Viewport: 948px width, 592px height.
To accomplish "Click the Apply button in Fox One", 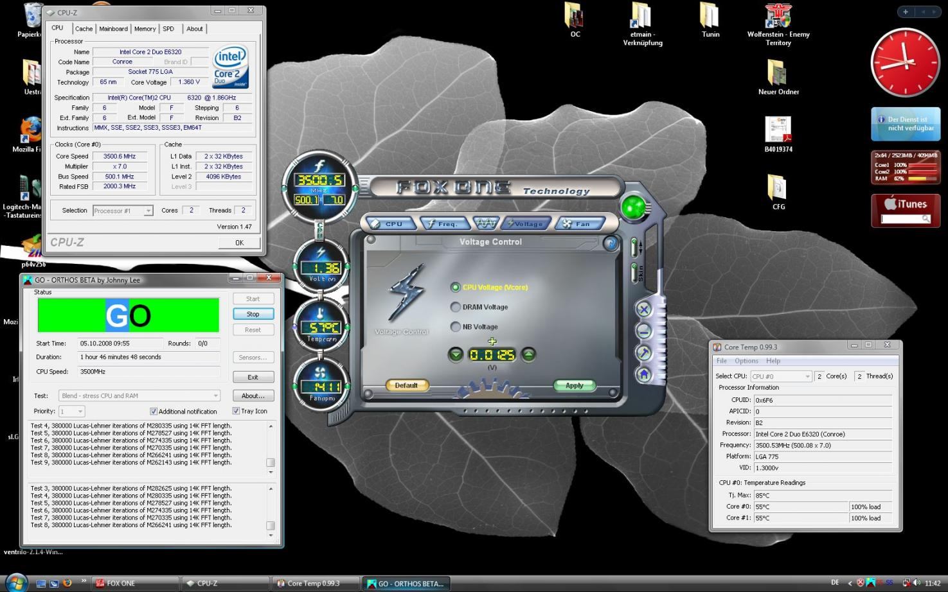I will click(574, 385).
